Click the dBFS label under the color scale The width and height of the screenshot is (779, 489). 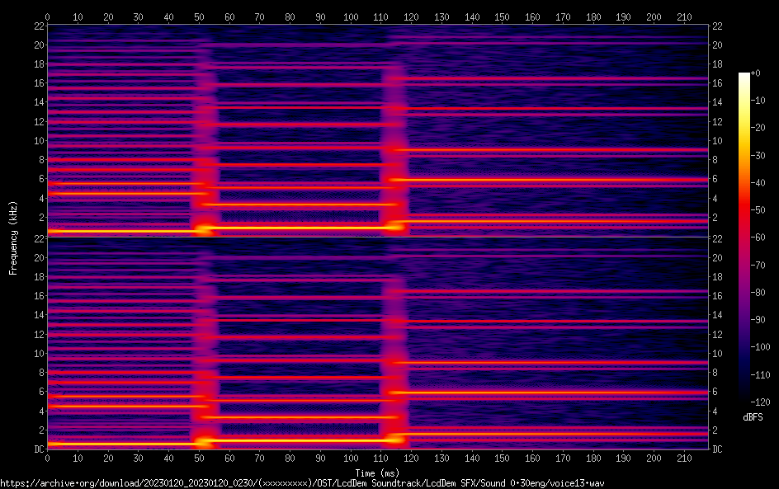pos(752,417)
